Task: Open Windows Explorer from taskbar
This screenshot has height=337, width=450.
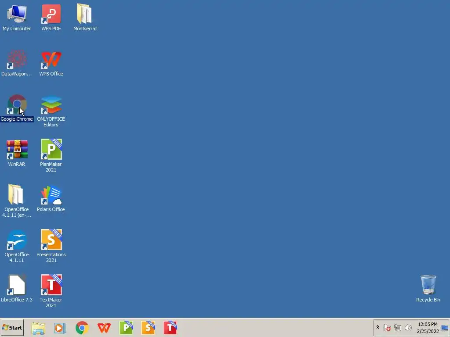Action: click(38, 328)
